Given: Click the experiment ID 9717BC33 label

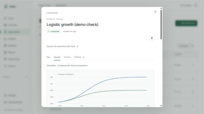Looking at the screenshot, I should pos(51,19).
